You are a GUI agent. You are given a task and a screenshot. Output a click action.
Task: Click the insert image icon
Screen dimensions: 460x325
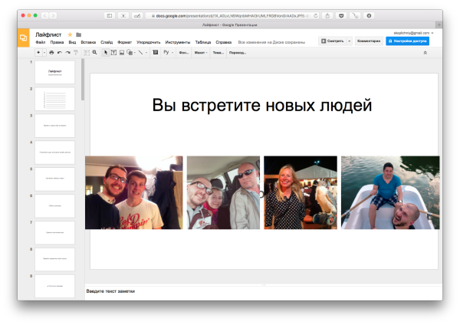pos(121,53)
